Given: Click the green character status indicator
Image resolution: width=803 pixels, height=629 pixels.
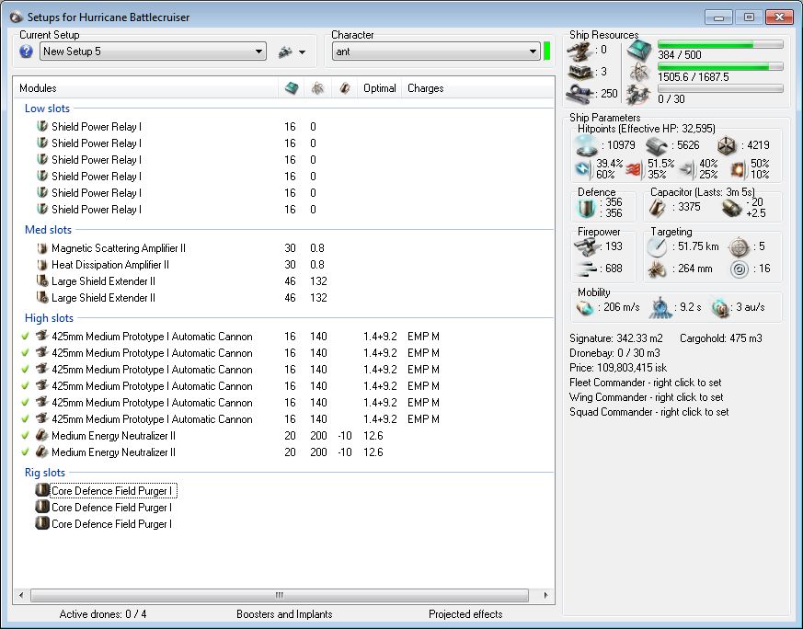Looking at the screenshot, I should (x=547, y=51).
